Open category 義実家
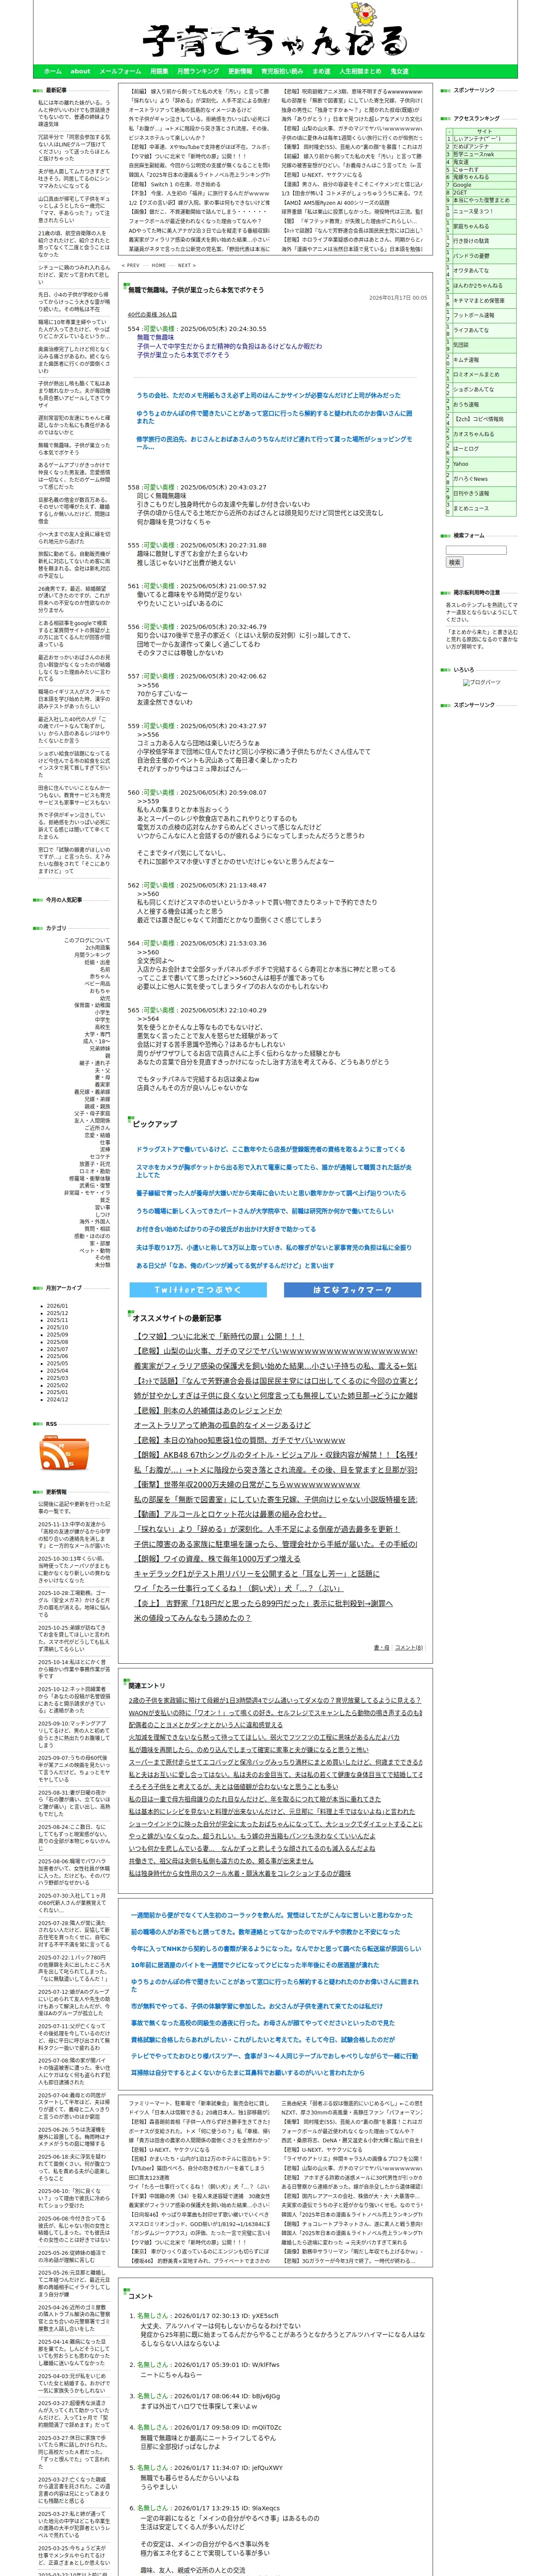The image size is (551, 2576). click(x=103, y=1085)
